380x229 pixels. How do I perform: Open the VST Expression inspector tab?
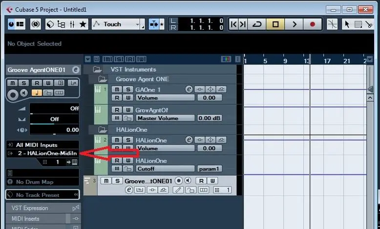(x=43, y=208)
